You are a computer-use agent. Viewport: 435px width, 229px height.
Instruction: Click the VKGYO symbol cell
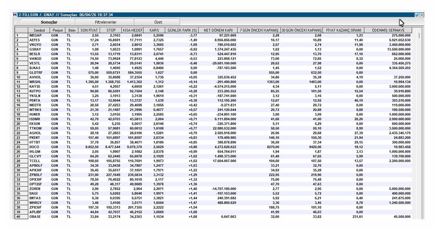(x=39, y=45)
